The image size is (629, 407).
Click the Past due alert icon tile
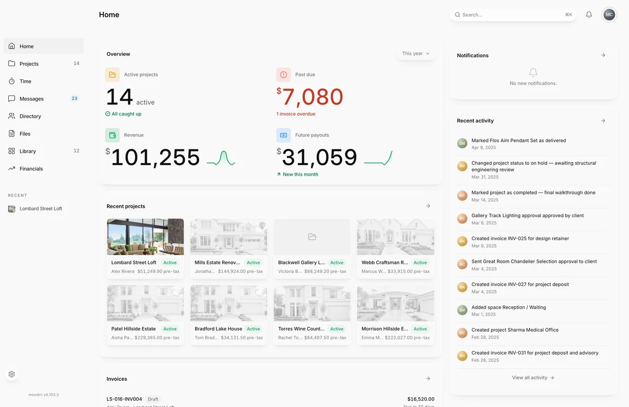[284, 74]
